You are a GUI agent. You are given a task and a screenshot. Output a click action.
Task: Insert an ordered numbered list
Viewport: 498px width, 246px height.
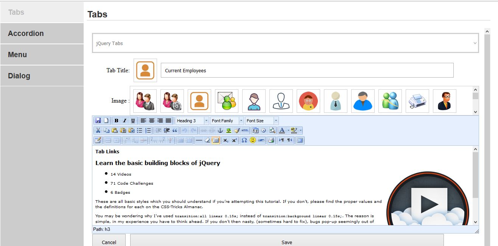(x=148, y=131)
